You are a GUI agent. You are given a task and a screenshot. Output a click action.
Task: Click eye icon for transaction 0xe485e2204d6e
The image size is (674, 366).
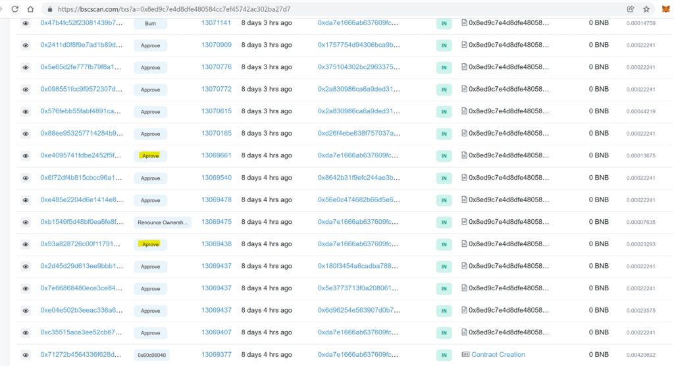pos(26,200)
